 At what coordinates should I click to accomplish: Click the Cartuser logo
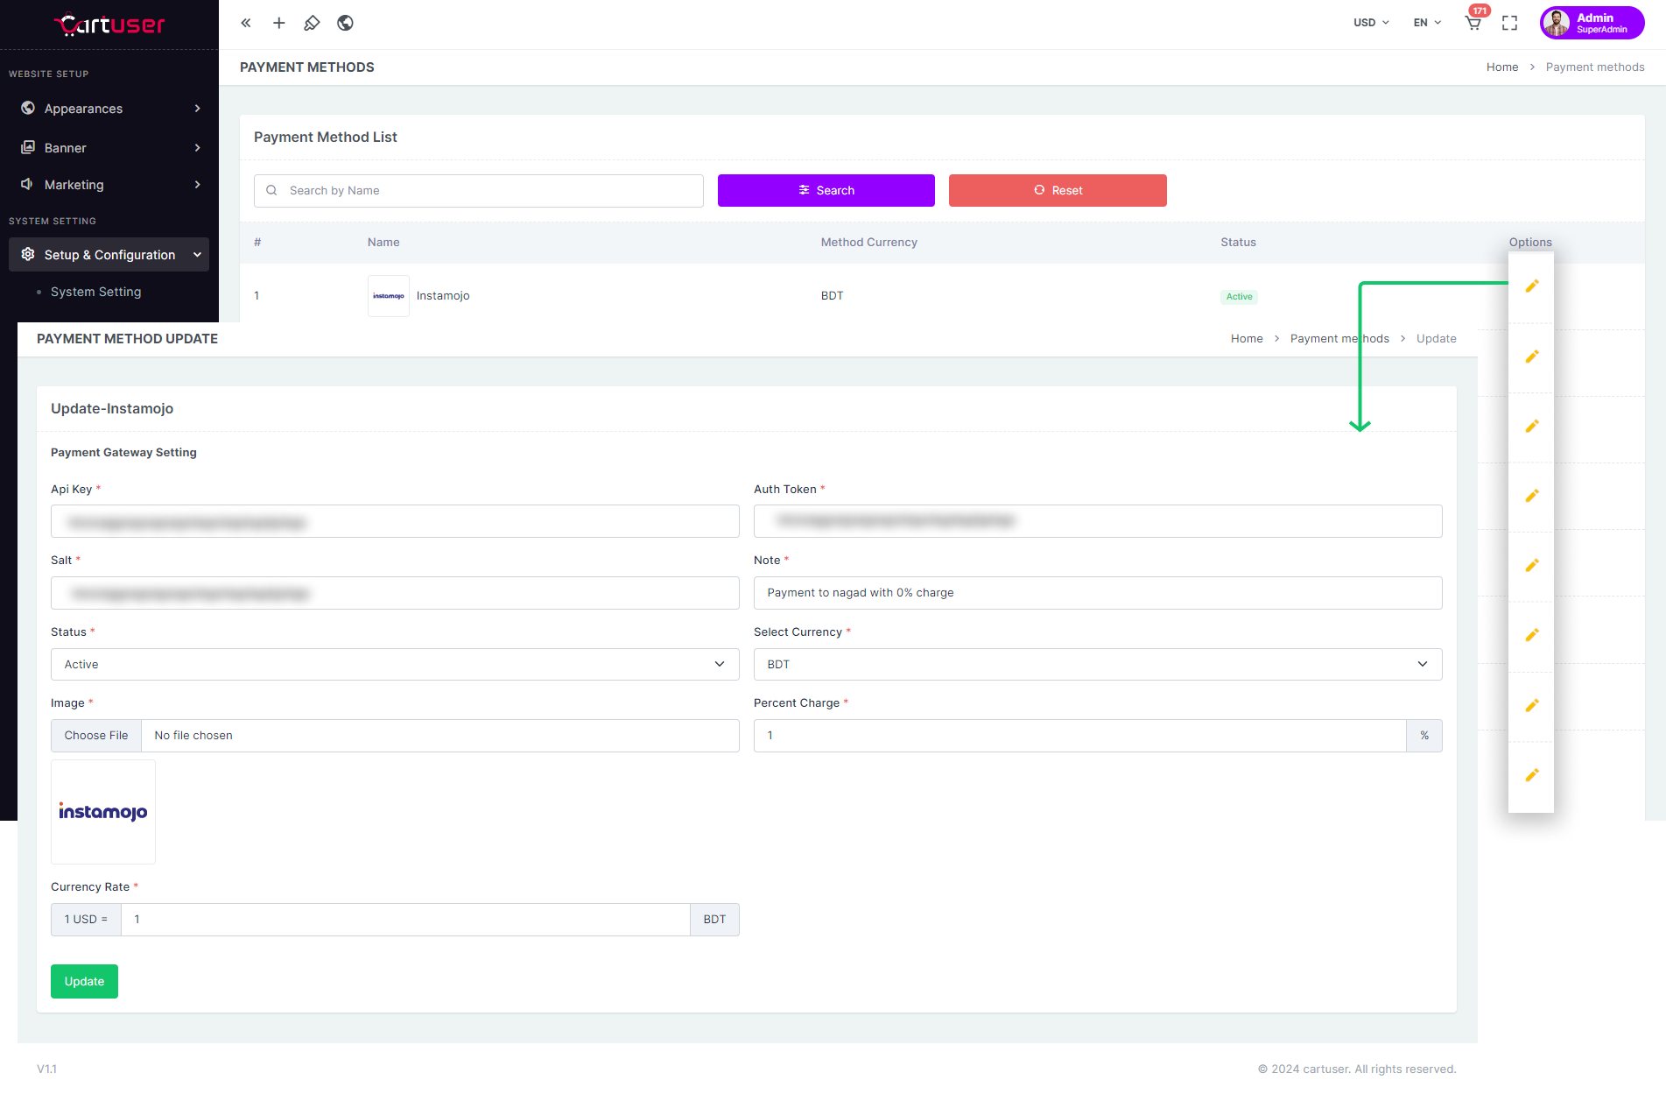pos(109,25)
